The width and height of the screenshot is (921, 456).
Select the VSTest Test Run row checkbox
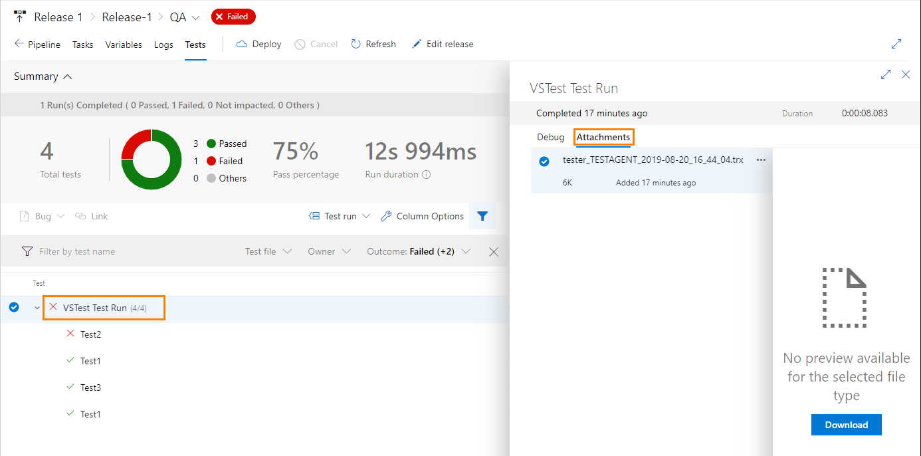coord(14,308)
